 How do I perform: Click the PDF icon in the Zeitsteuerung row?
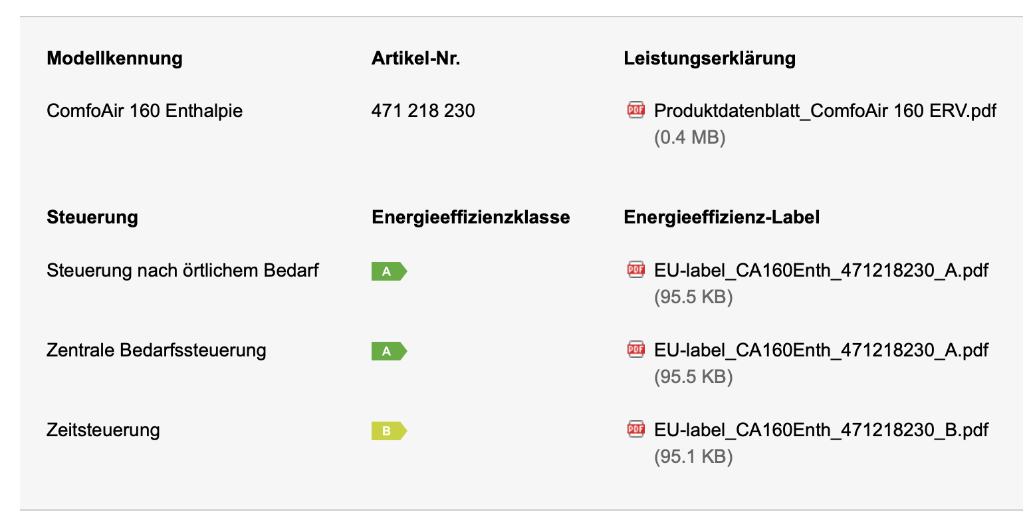click(636, 429)
